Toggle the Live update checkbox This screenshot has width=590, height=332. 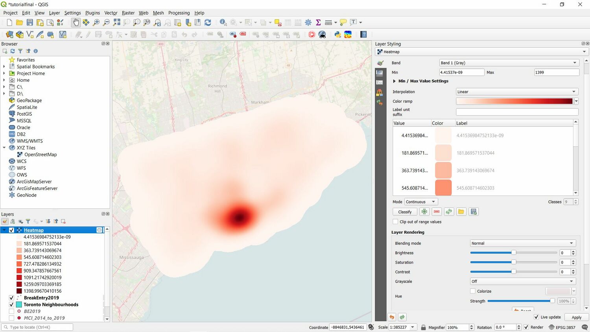click(x=536, y=317)
